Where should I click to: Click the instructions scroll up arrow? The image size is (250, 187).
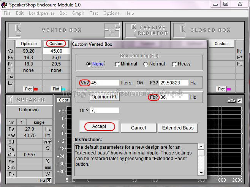[201, 146]
